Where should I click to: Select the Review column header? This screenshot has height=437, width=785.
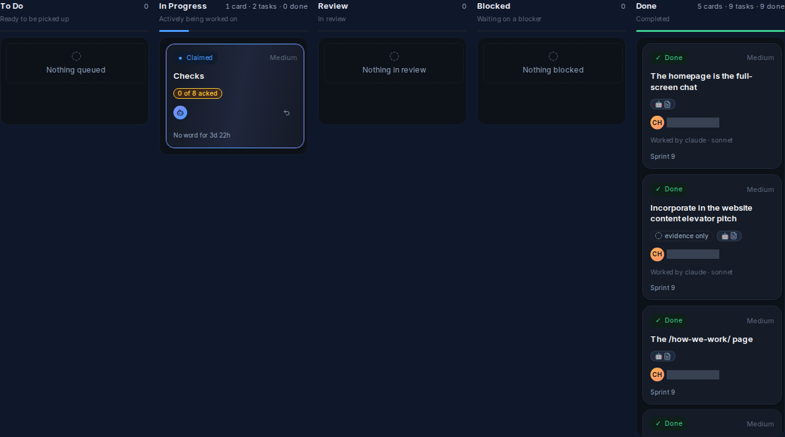[333, 6]
